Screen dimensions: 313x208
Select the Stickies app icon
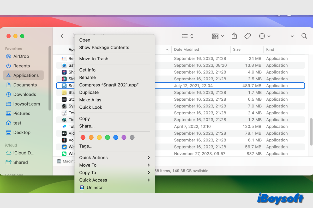(x=64, y=92)
